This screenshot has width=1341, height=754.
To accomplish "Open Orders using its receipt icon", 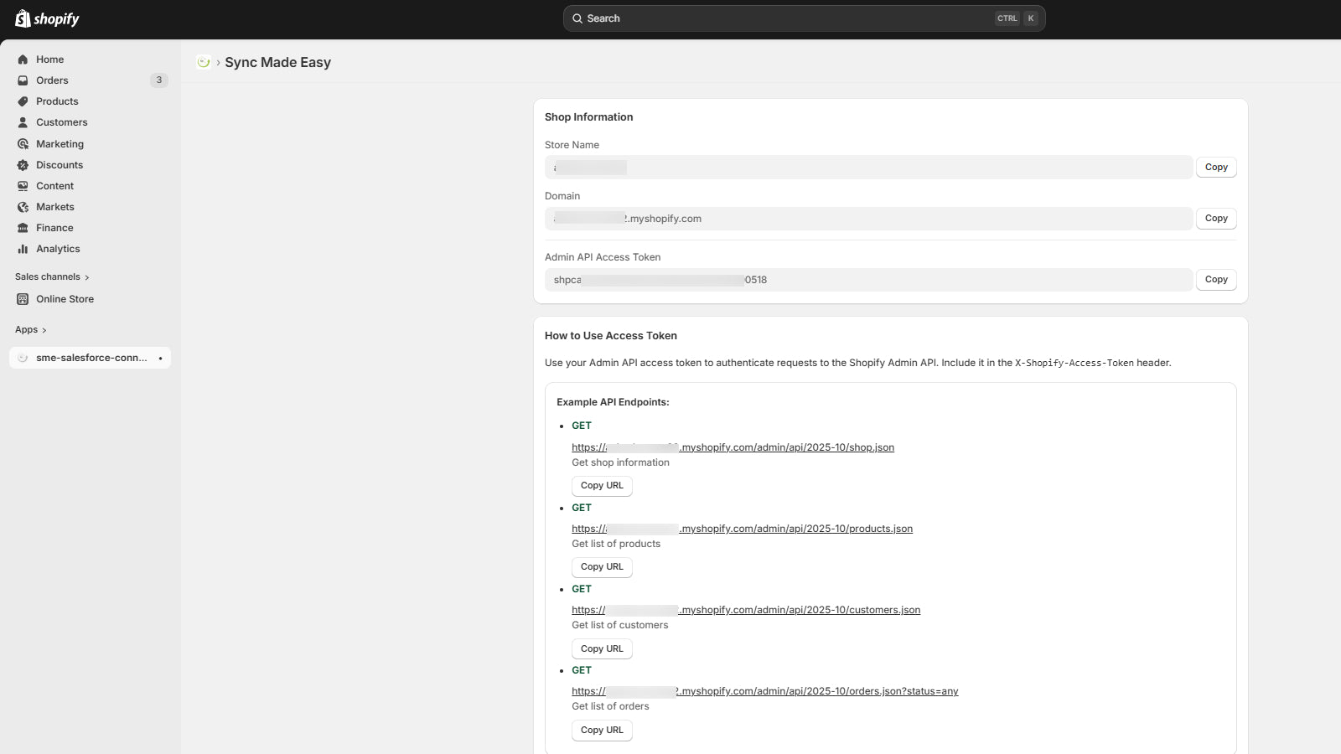I will coord(23,80).
